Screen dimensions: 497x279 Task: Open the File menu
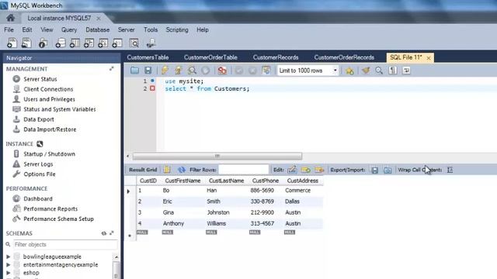pos(9,29)
